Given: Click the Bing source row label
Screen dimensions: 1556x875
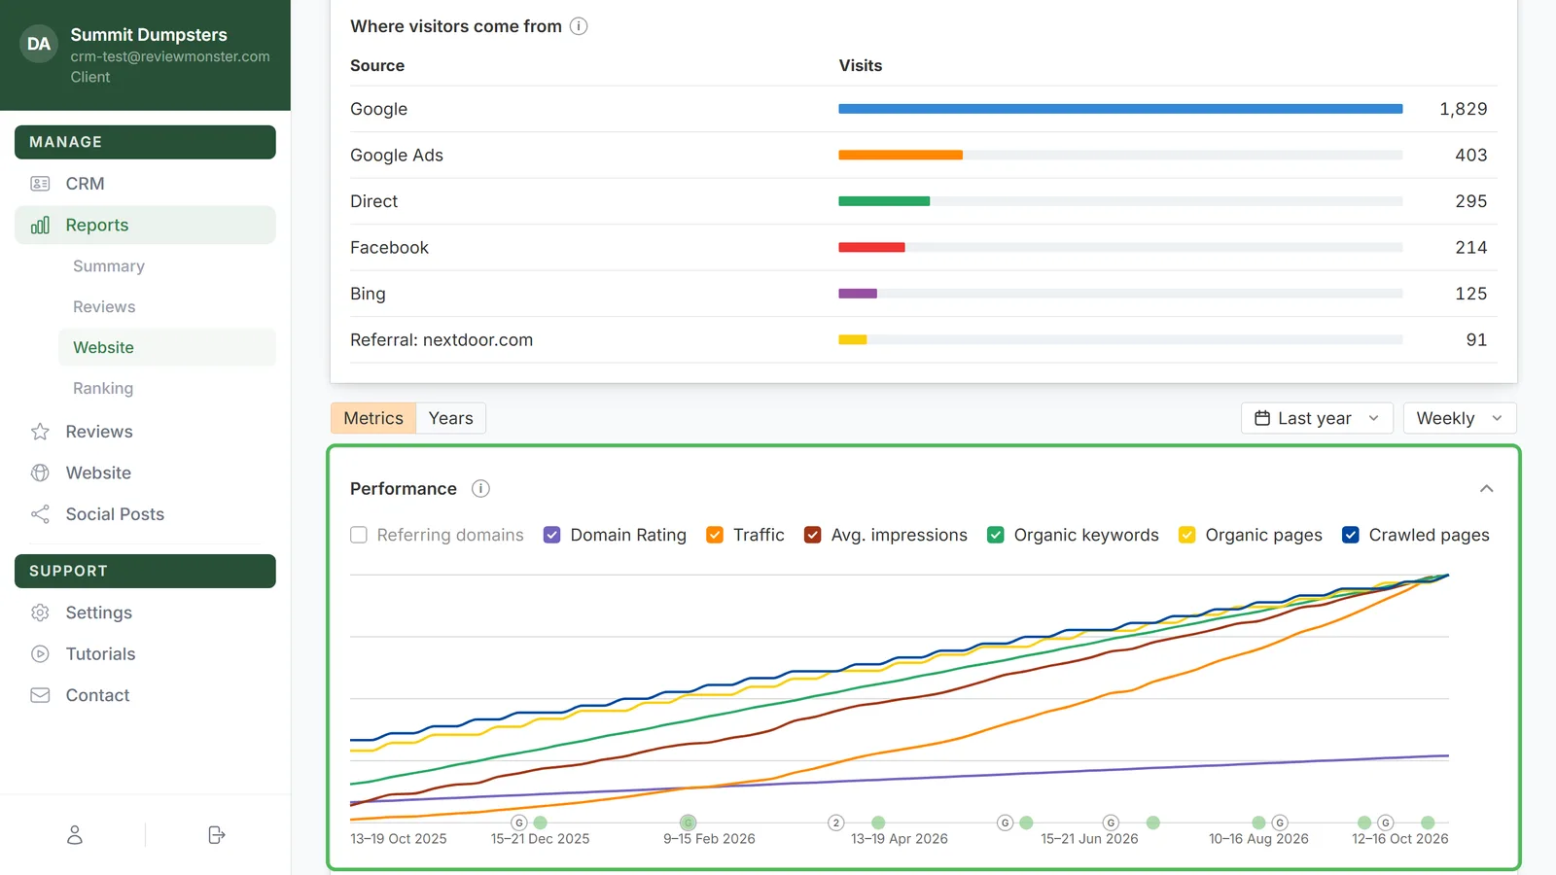Looking at the screenshot, I should point(368,294).
